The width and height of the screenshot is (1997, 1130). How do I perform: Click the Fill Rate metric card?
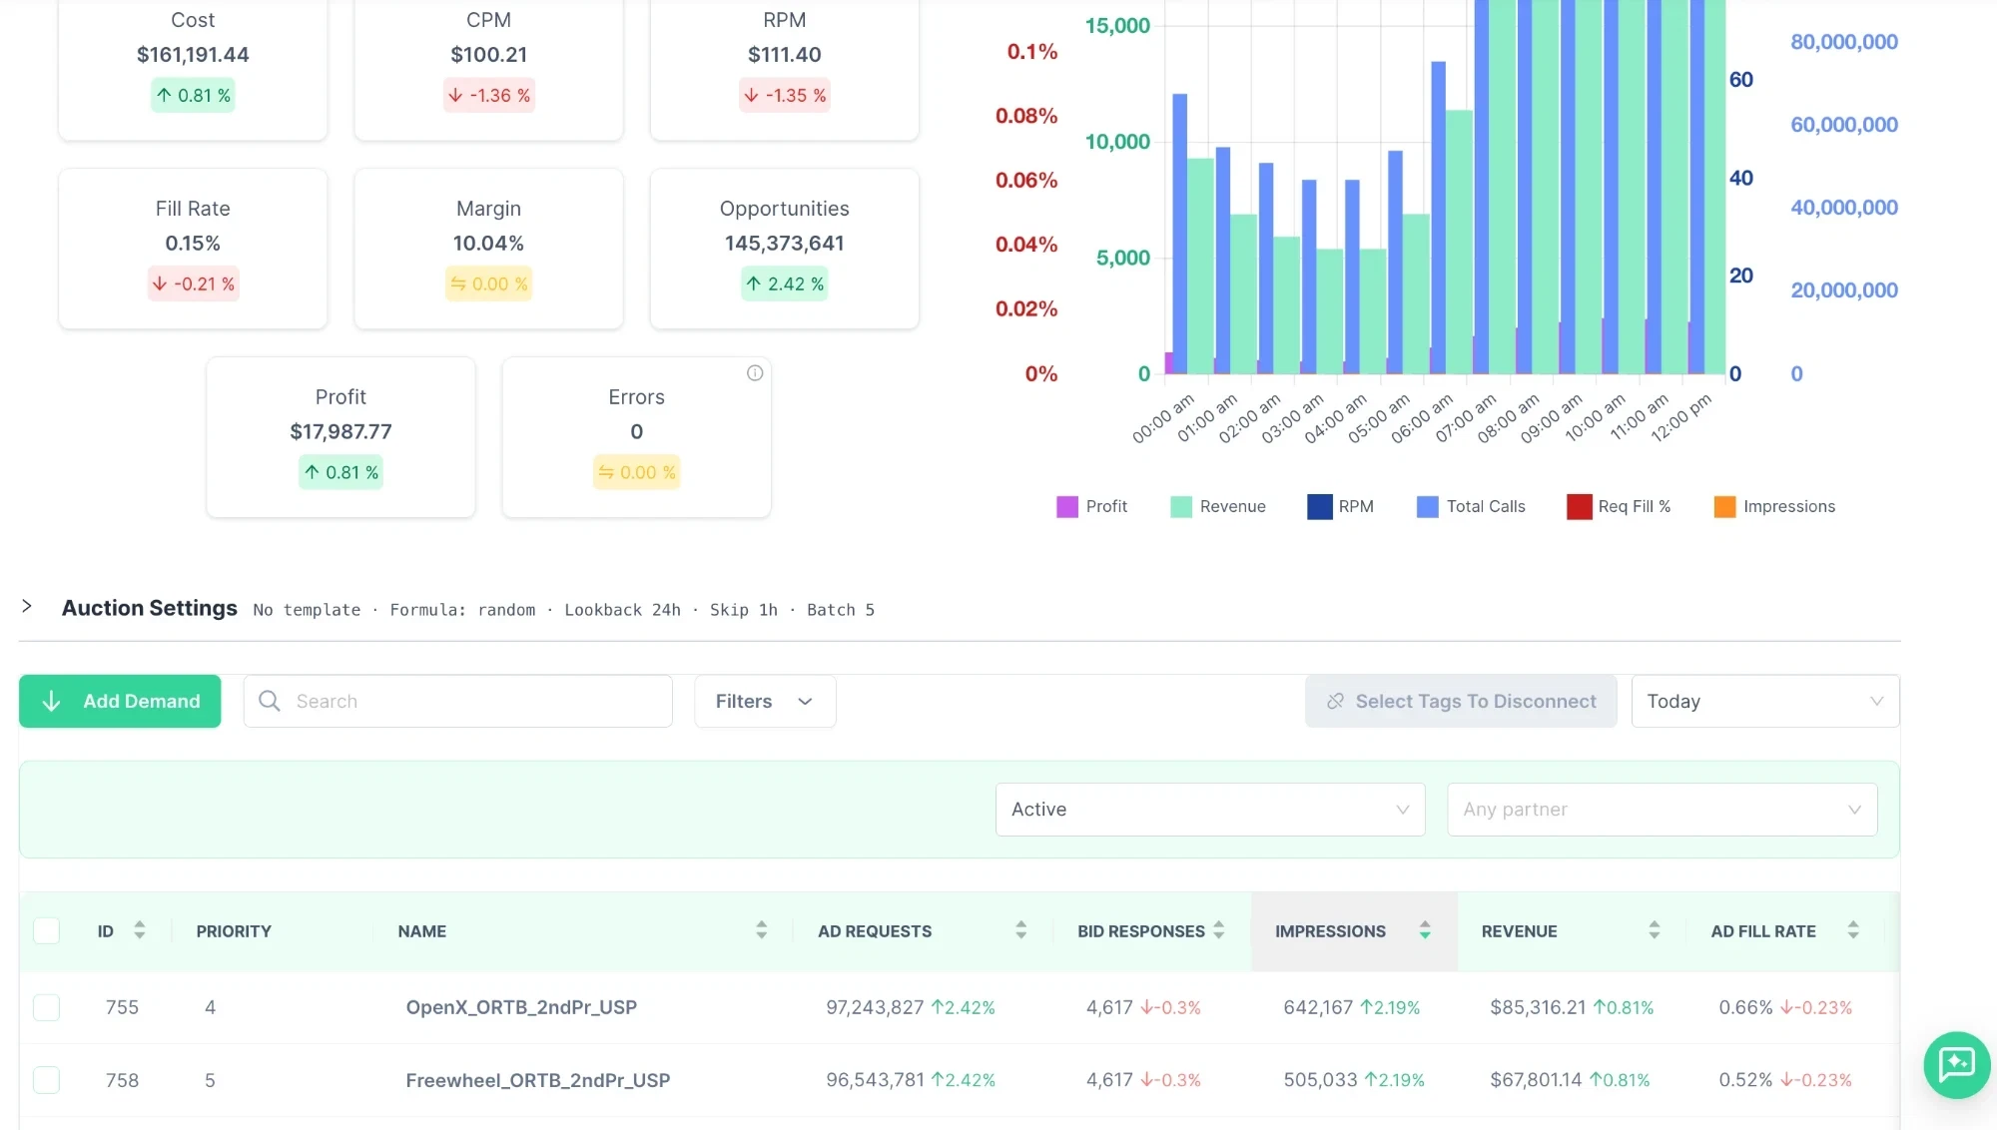(193, 249)
